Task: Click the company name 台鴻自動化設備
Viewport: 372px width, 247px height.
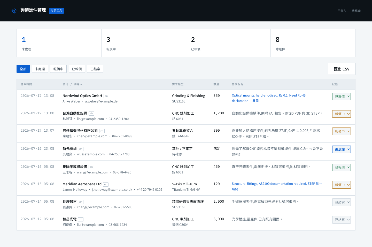Action: coord(75,113)
